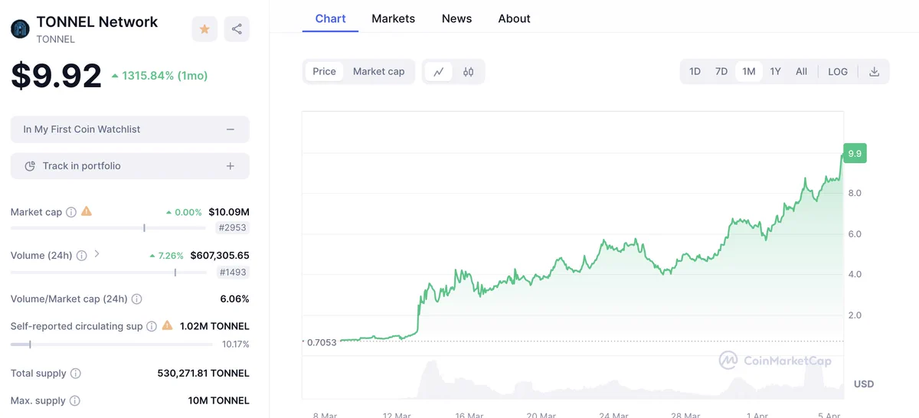This screenshot has height=418, width=919.
Task: Select Price chart mode
Action: pos(324,71)
